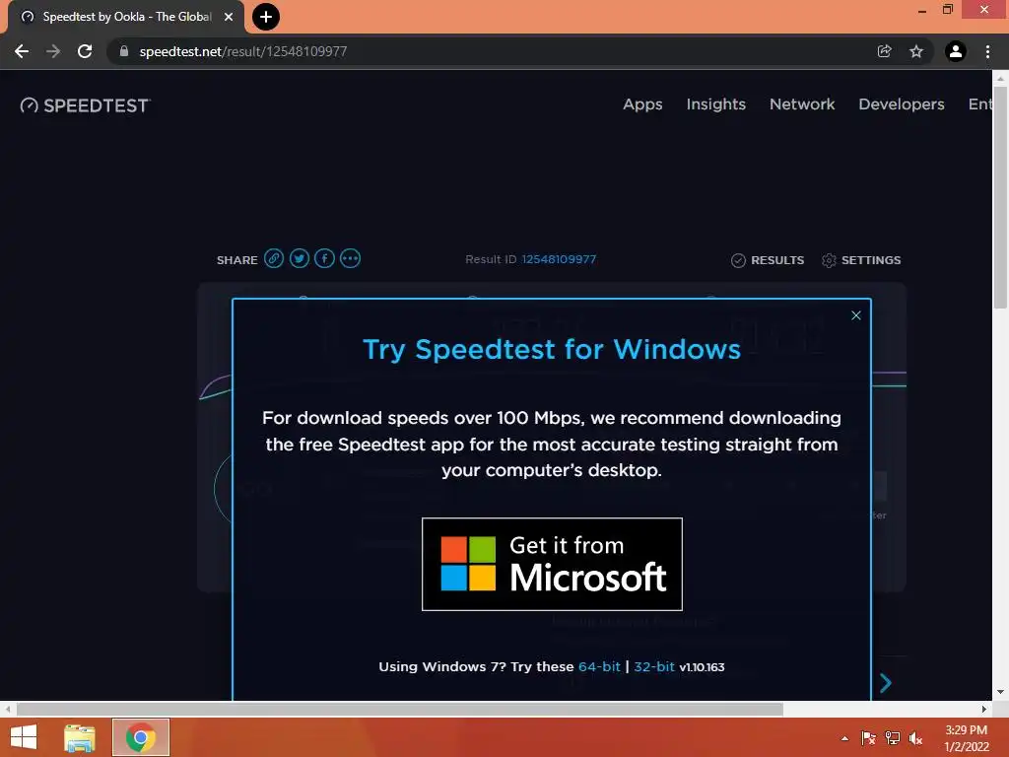1009x757 pixels.
Task: Click the horizontal scrollbar thumb
Action: (x=400, y=710)
